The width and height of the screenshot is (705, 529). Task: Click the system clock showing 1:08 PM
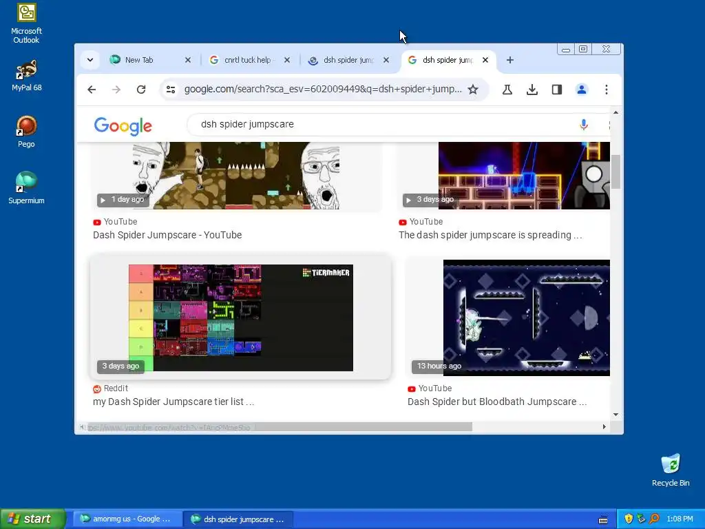pyautogui.click(x=680, y=519)
